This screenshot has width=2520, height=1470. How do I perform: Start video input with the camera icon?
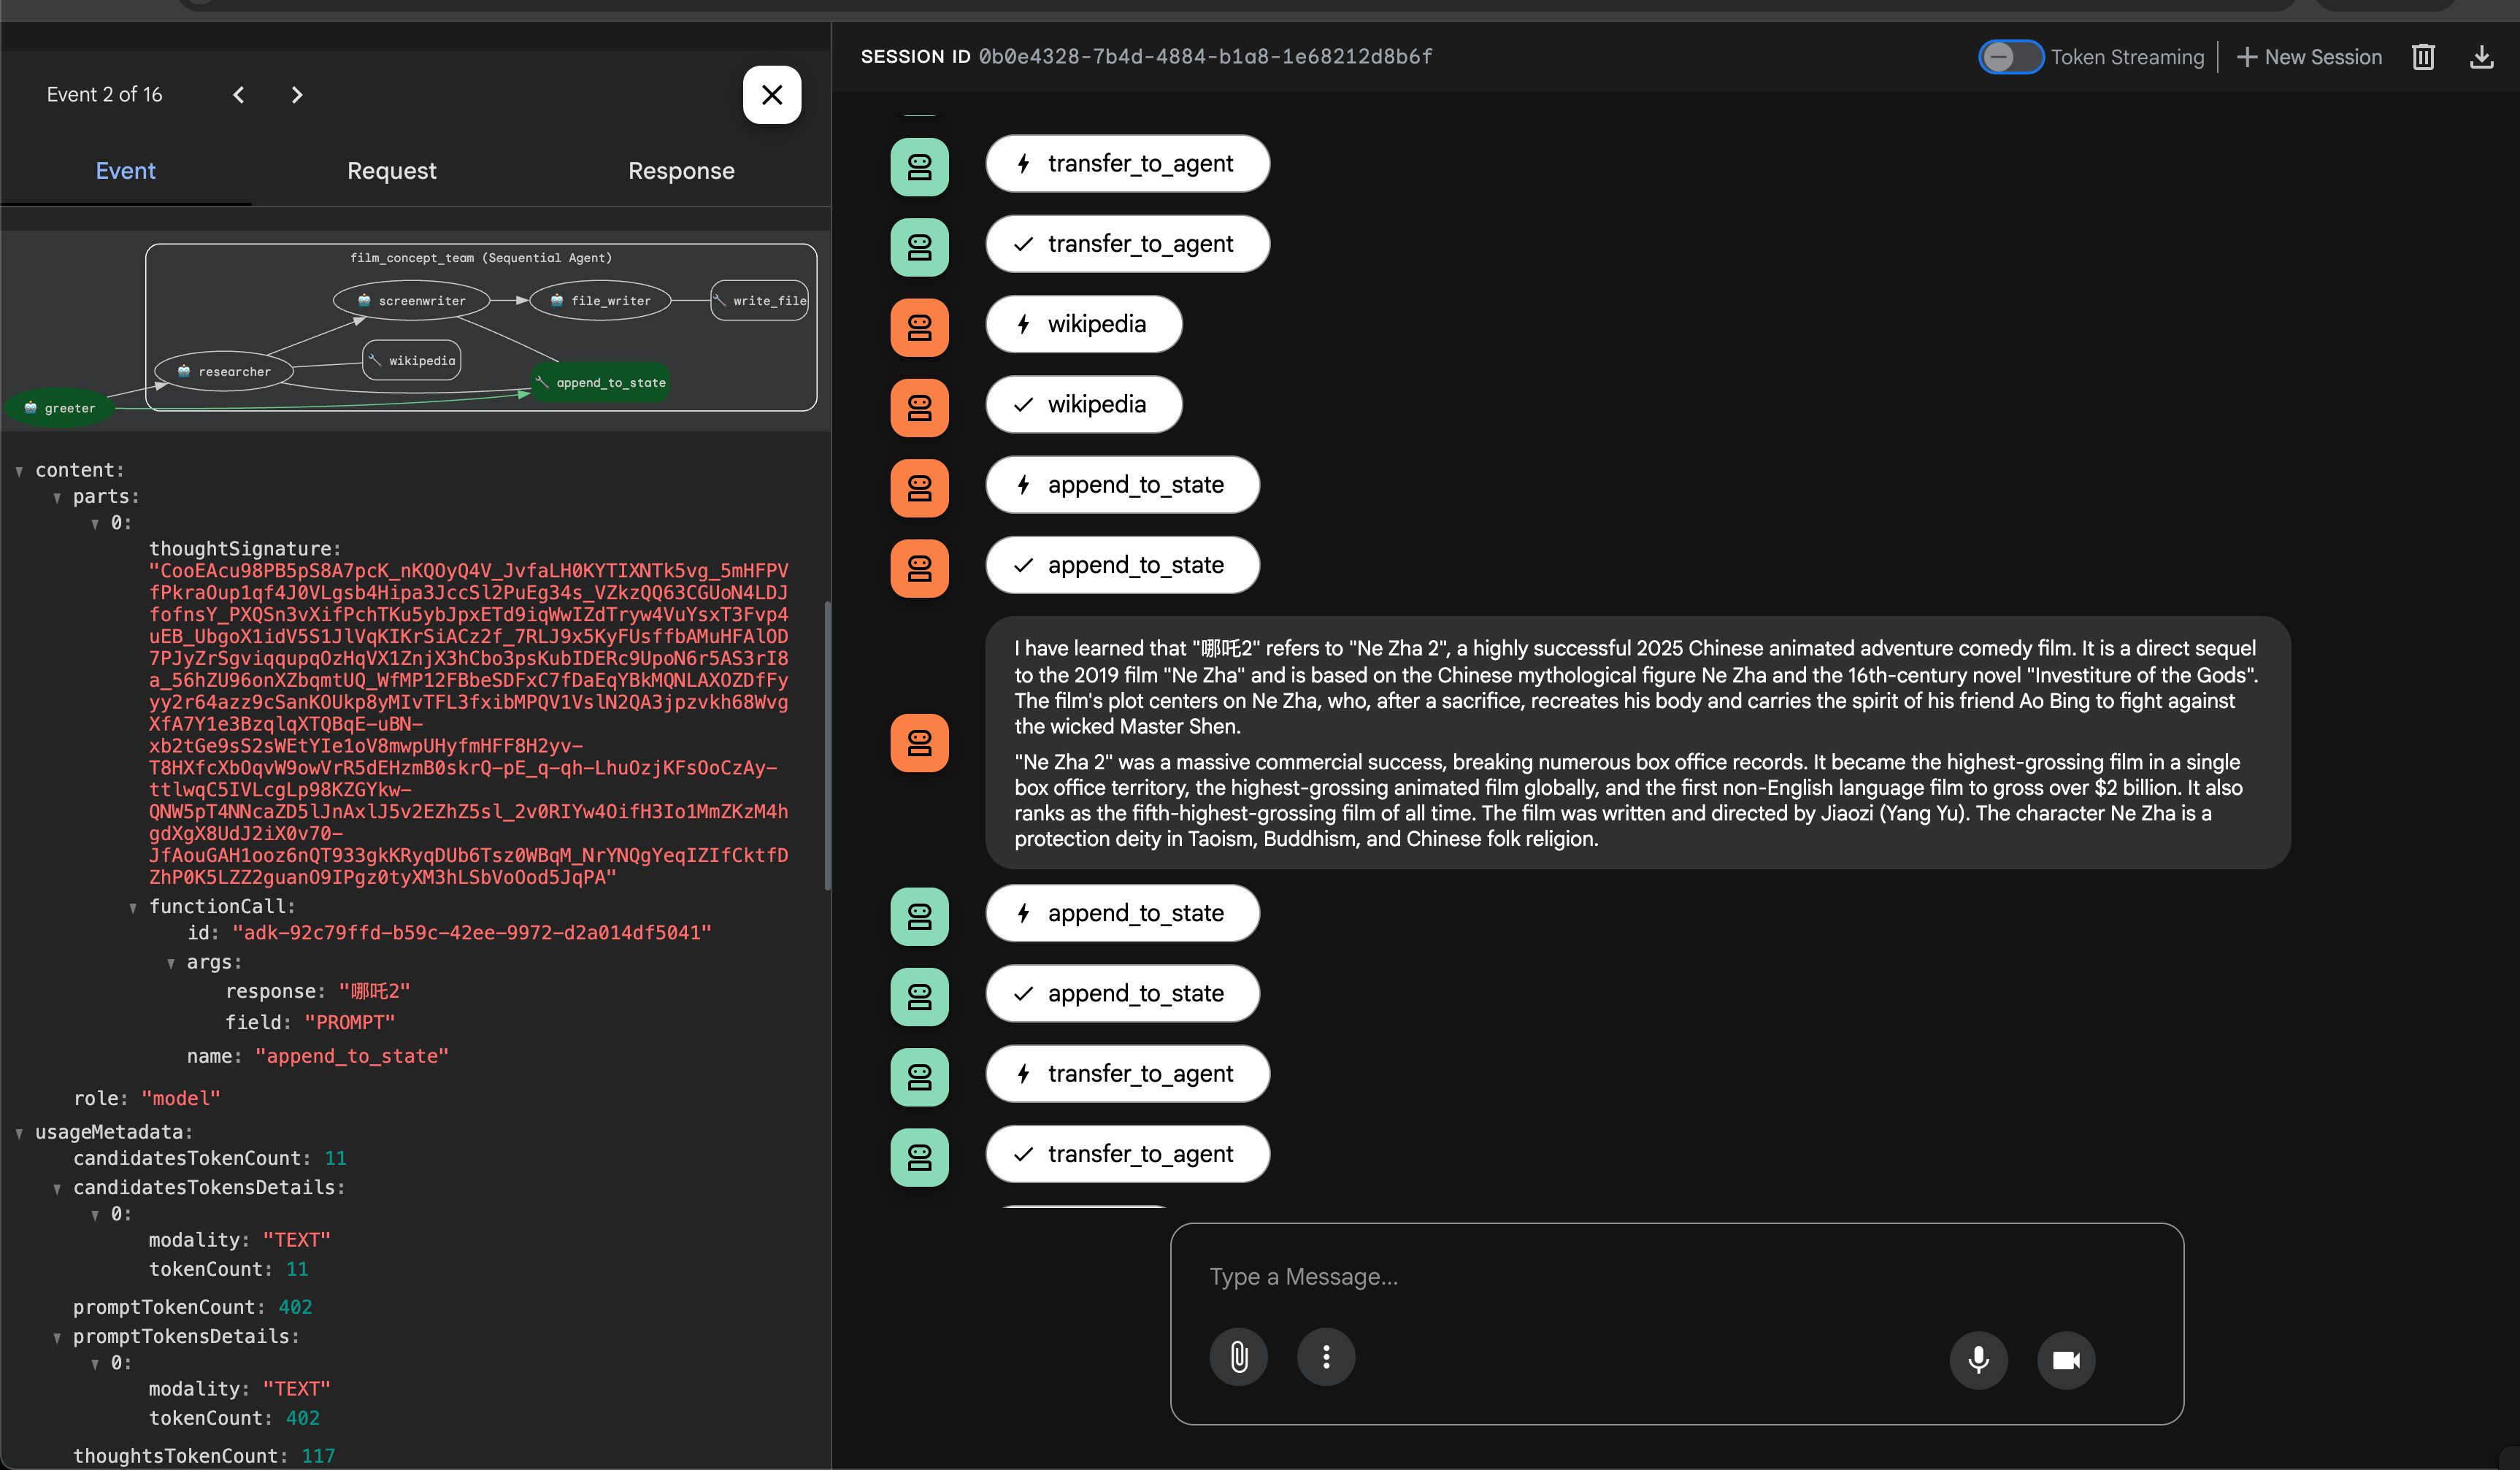pyautogui.click(x=2066, y=1360)
